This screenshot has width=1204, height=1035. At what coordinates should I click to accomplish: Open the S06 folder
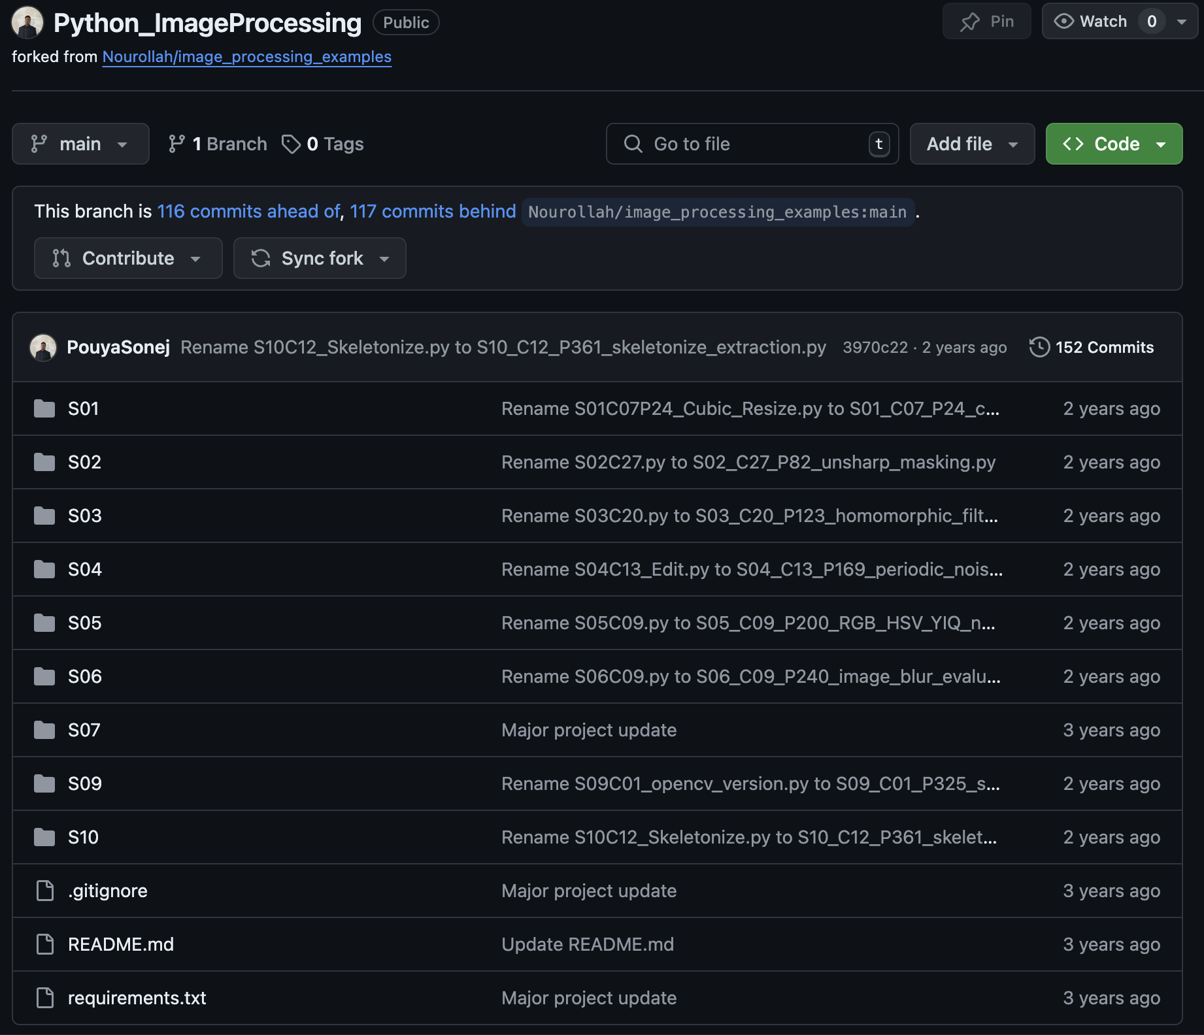(85, 676)
